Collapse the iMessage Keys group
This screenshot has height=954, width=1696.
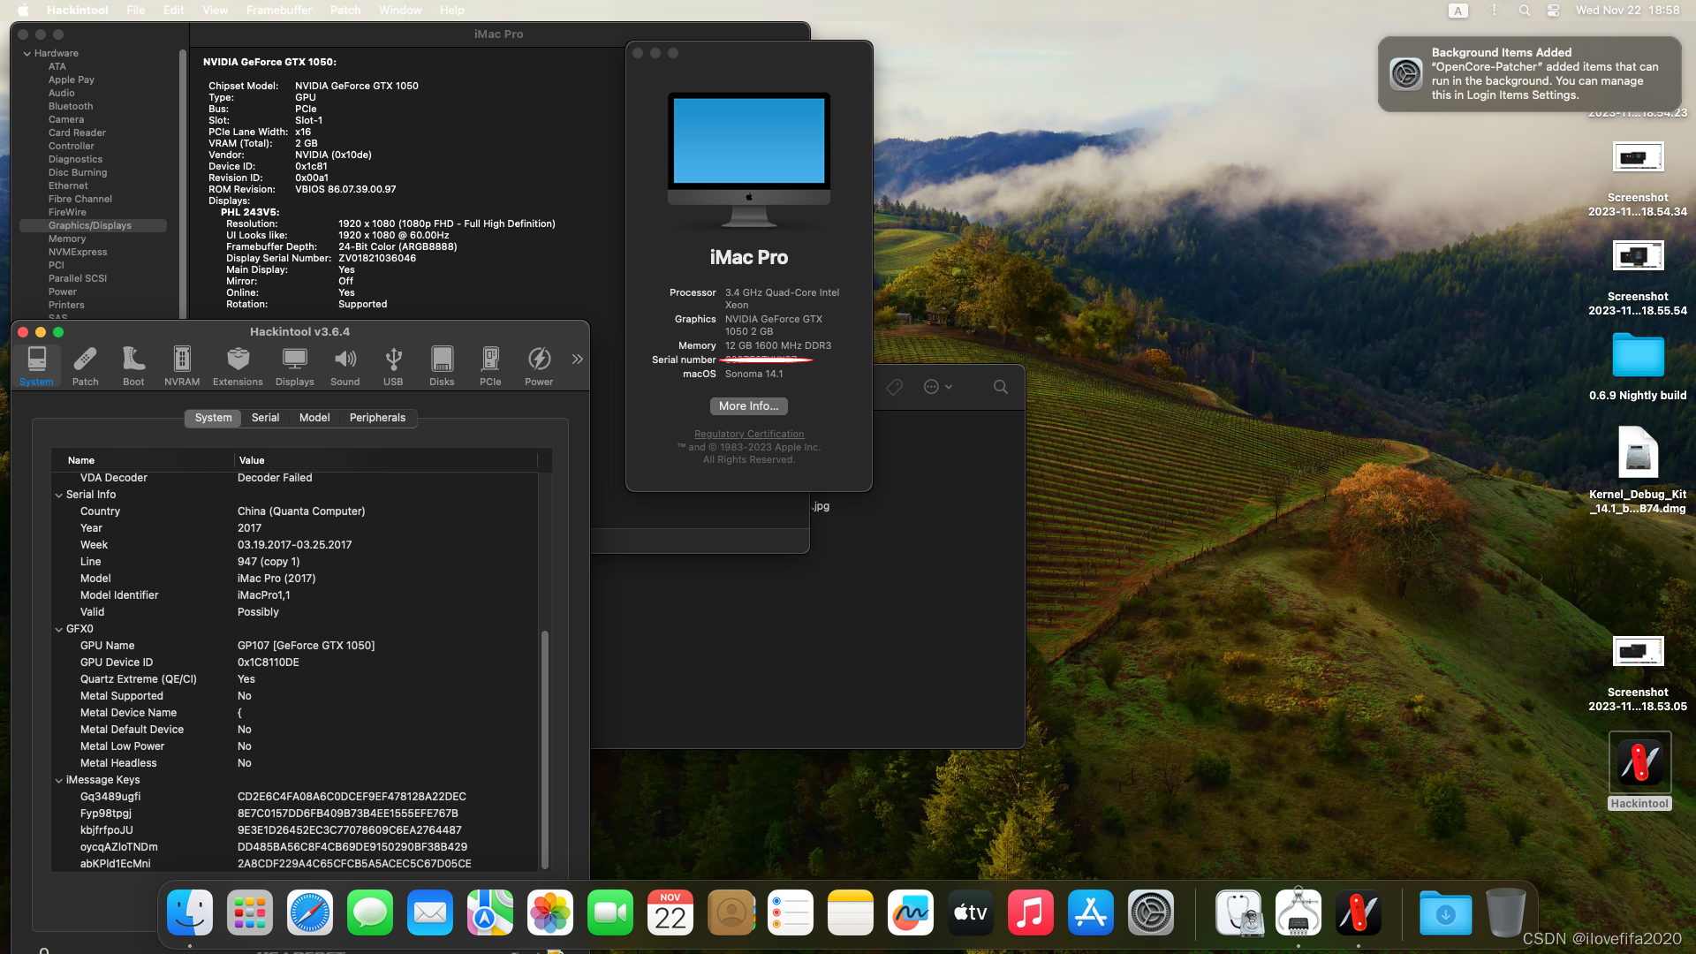point(59,780)
